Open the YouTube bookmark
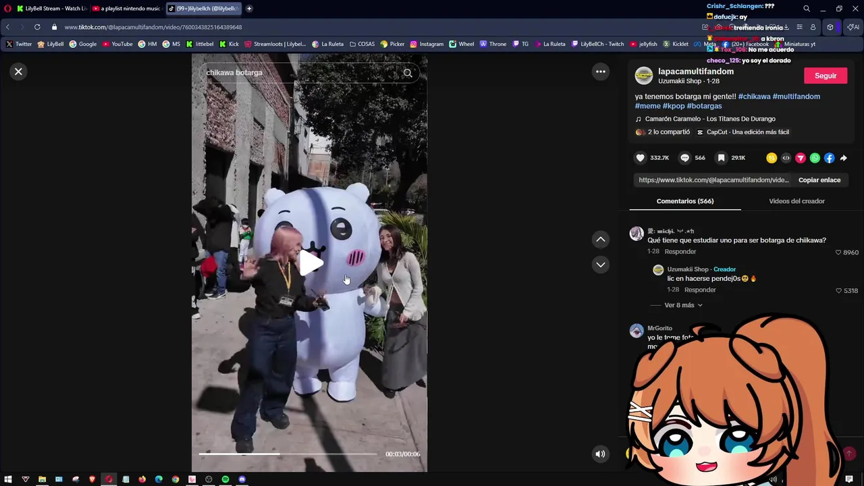Screen dimensions: 864x486 click(x=117, y=44)
